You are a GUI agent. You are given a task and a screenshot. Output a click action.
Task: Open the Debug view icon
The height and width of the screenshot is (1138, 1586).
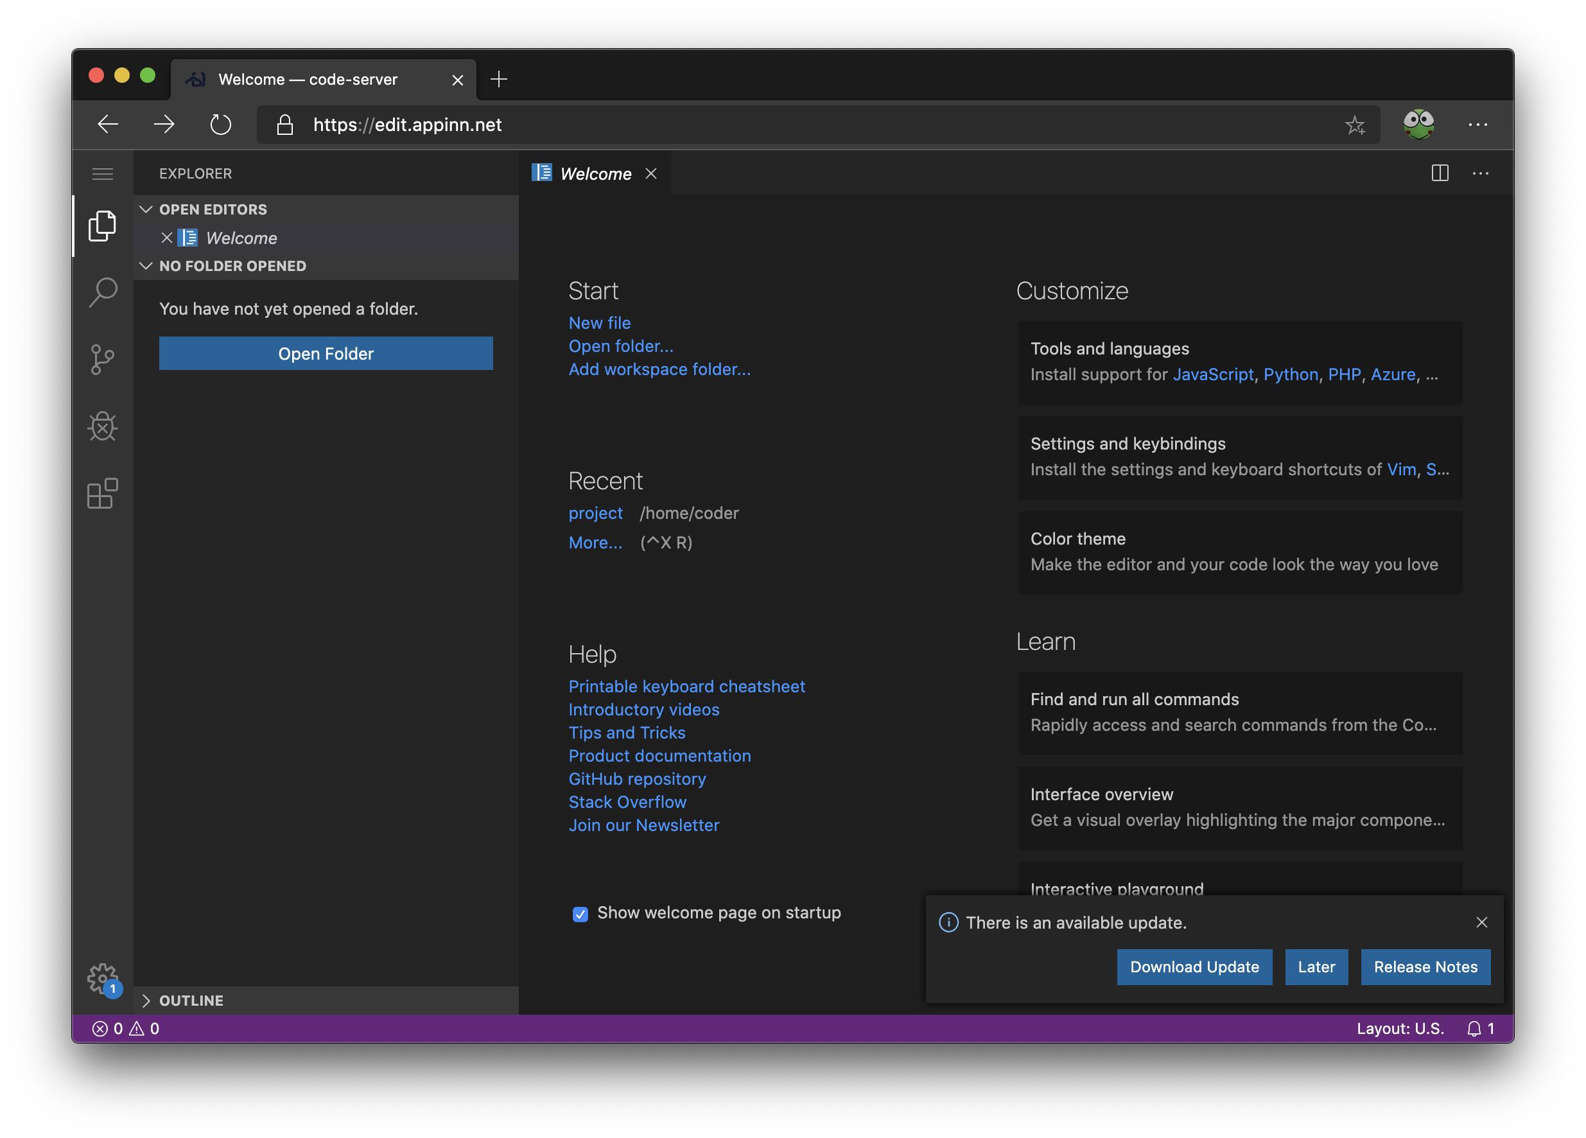click(102, 426)
